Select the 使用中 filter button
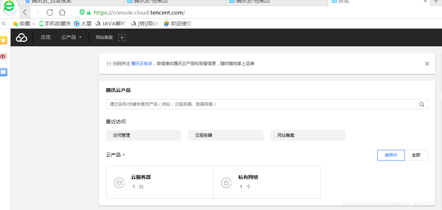 pyautogui.click(x=391, y=155)
